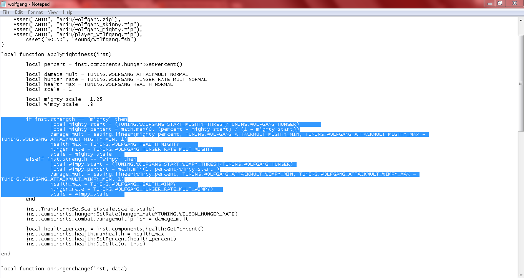The width and height of the screenshot is (524, 278).
Task: Click the highlighted line "scale = wimpy_scale"
Action: 80,194
